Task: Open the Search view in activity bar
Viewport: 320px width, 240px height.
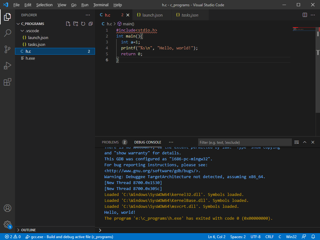Action: point(7,33)
